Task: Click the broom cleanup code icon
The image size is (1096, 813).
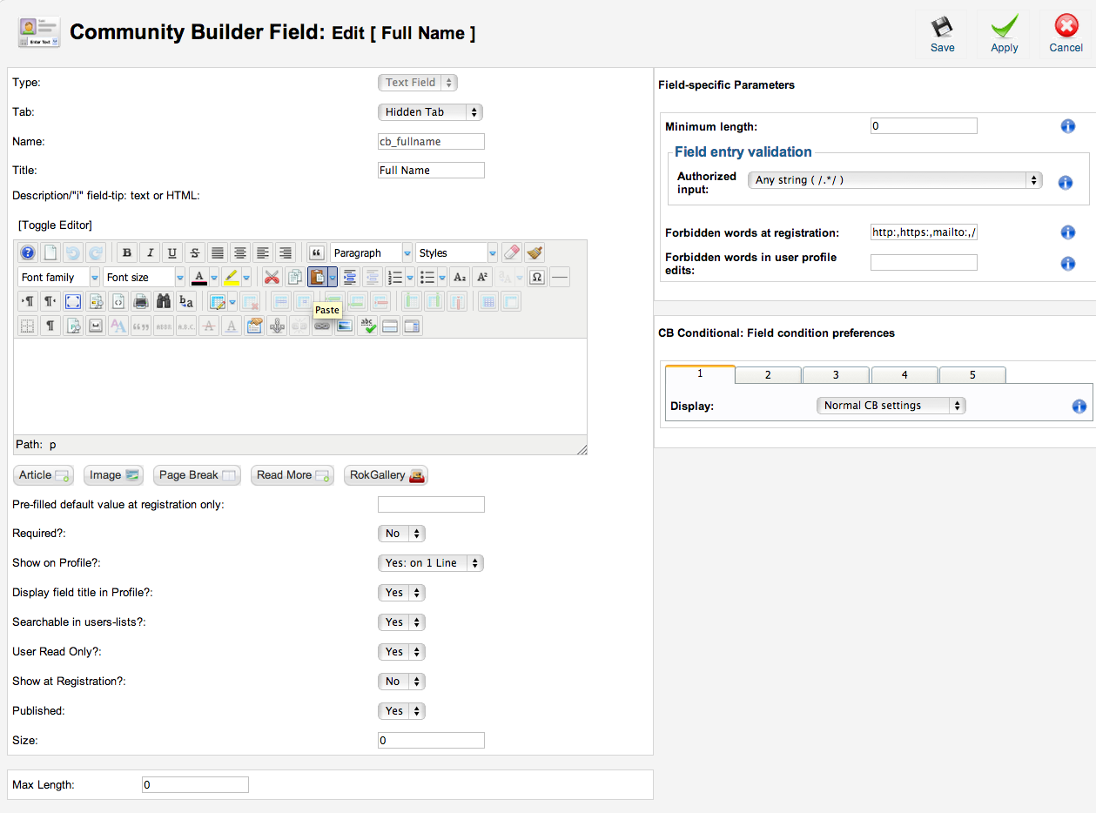Action: pyautogui.click(x=535, y=252)
